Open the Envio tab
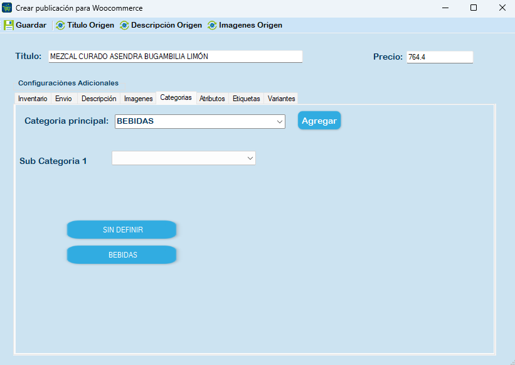 pyautogui.click(x=63, y=99)
